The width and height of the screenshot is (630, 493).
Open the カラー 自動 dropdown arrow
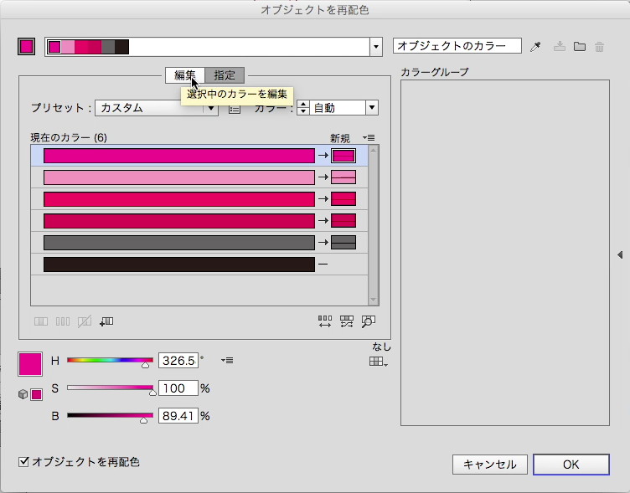point(372,108)
